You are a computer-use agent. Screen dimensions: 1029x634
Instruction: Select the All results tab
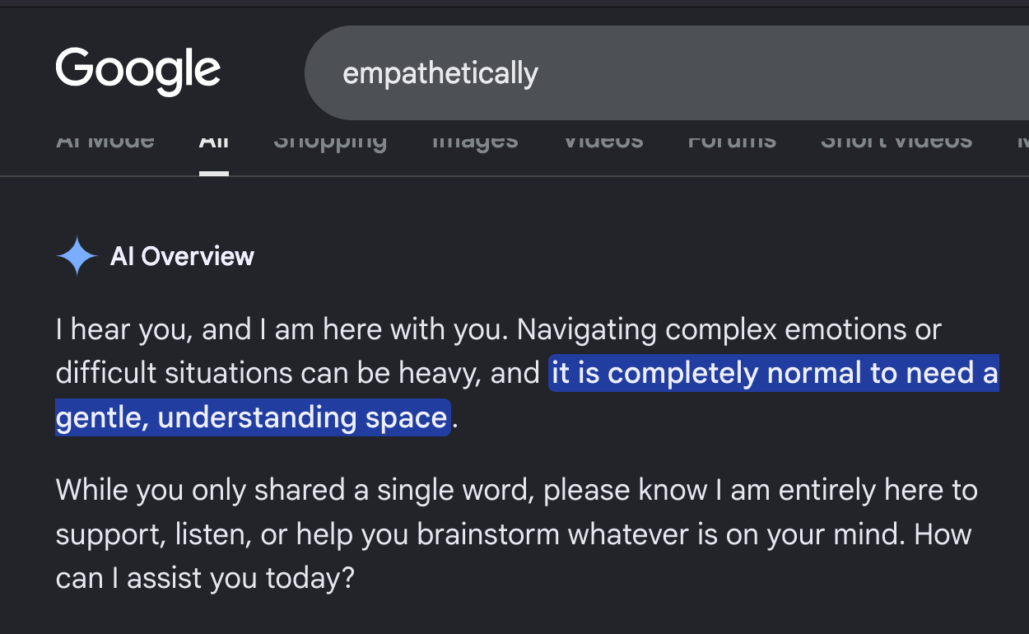[x=214, y=141]
